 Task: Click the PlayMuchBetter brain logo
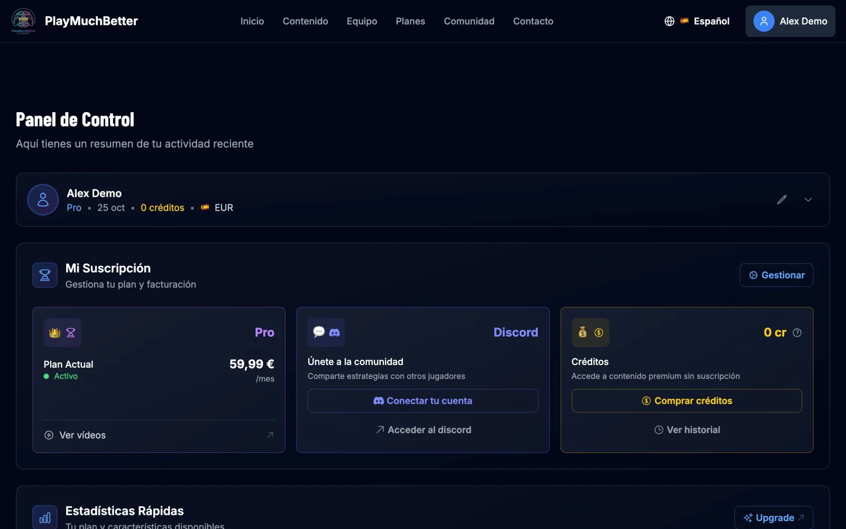(x=23, y=21)
